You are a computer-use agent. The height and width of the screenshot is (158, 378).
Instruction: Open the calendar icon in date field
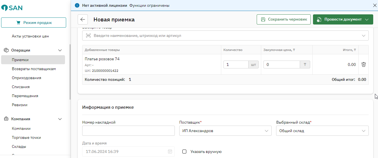click(170, 152)
